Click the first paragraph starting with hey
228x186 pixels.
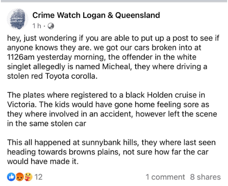113,57
